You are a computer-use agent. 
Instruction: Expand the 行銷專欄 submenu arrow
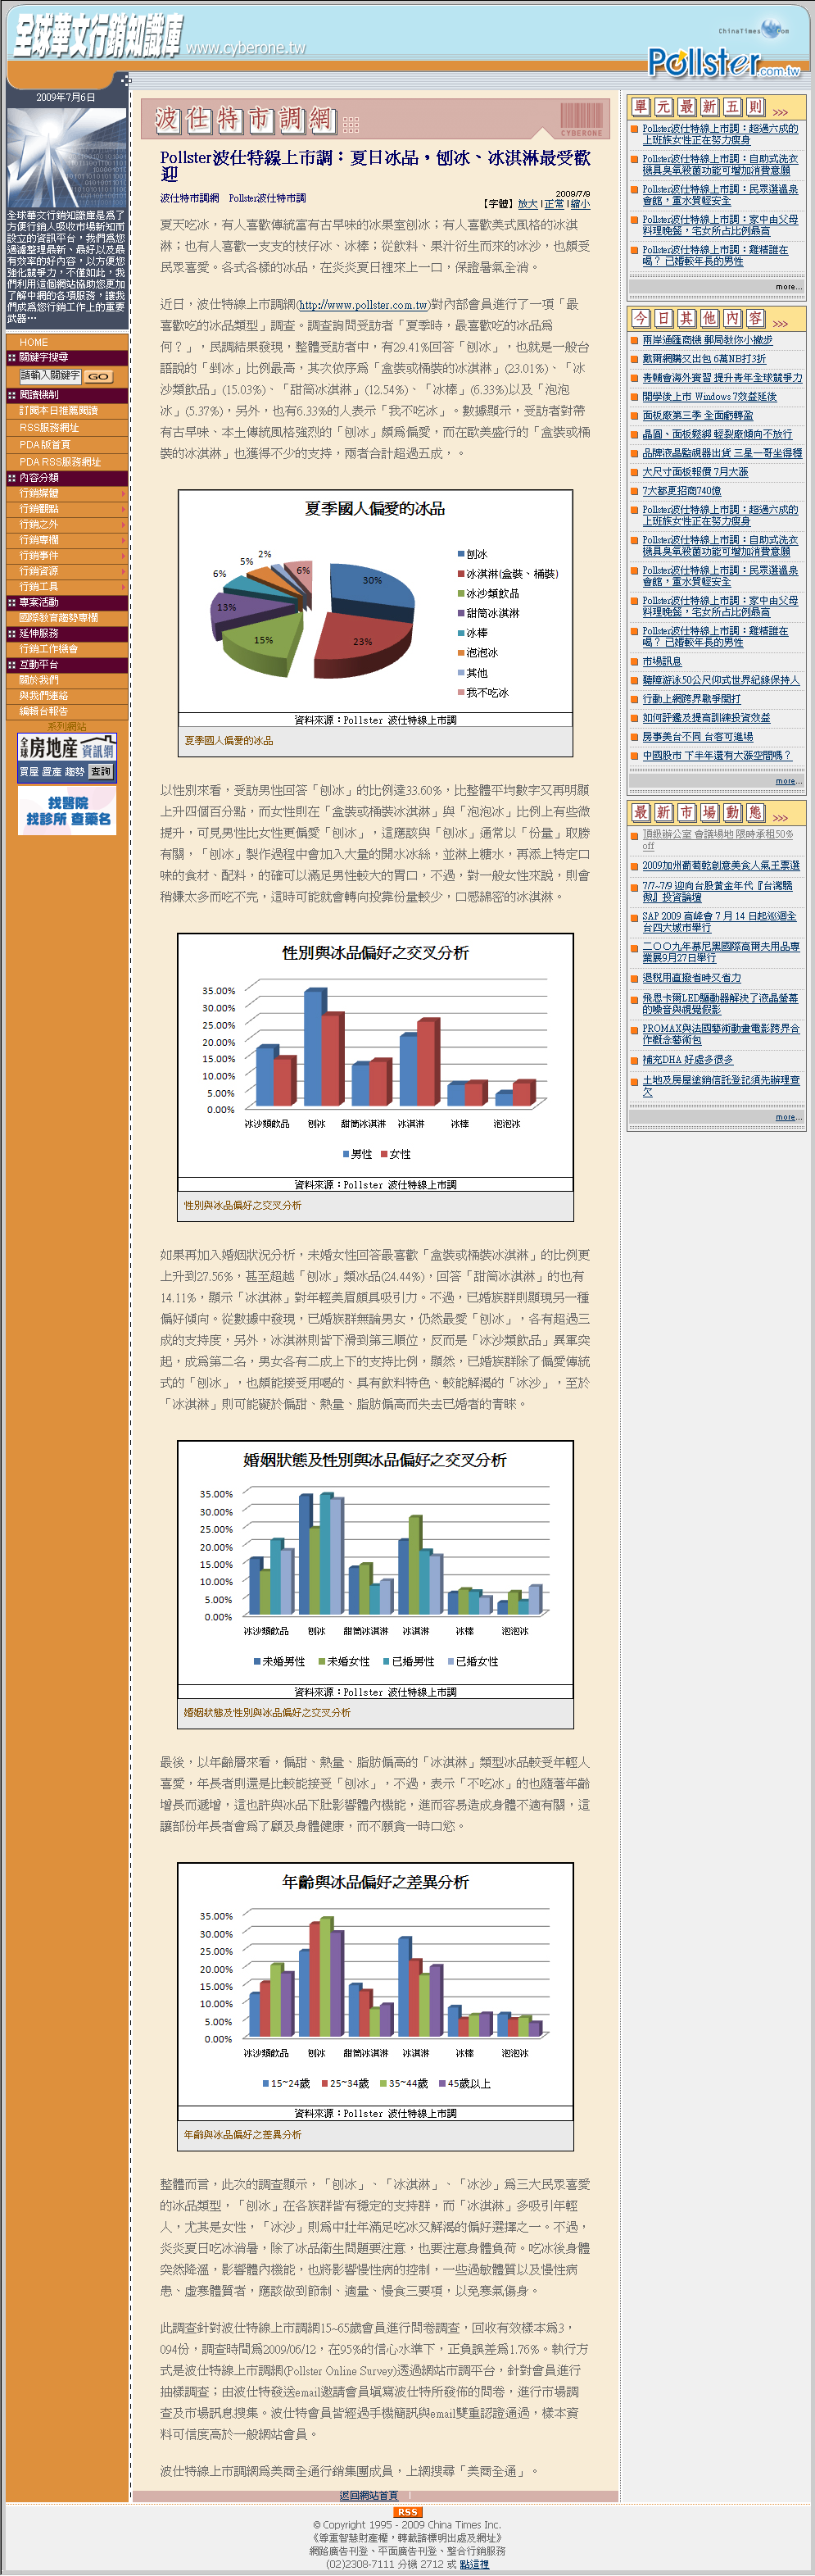[x=124, y=540]
